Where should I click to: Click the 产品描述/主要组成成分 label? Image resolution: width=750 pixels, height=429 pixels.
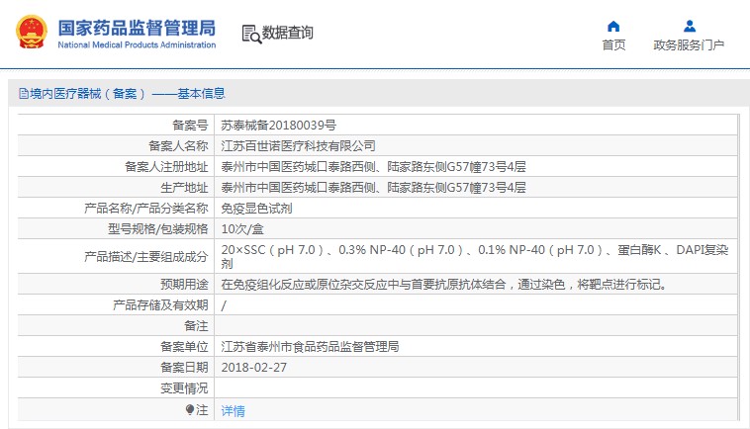[146, 257]
